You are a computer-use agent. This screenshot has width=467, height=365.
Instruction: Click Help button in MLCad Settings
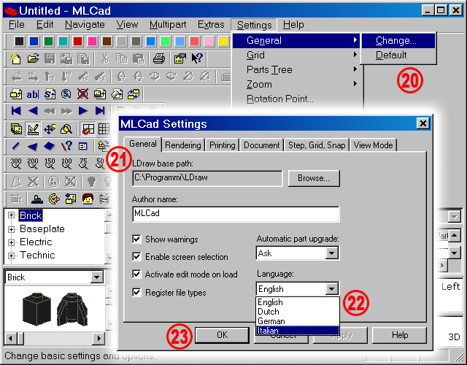399,335
